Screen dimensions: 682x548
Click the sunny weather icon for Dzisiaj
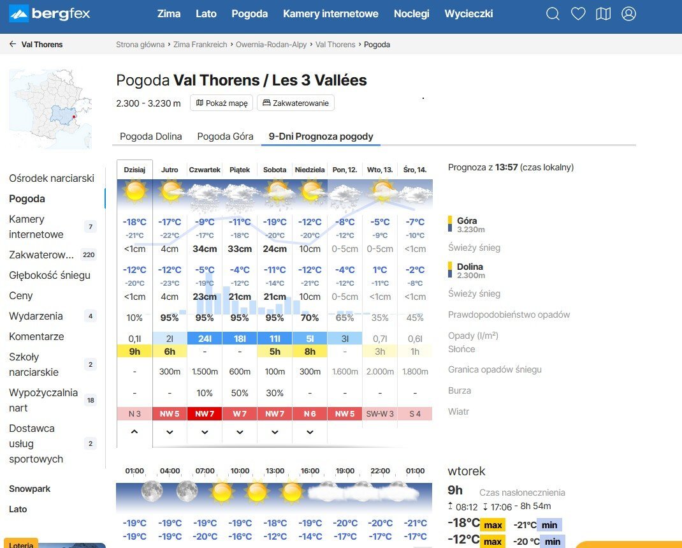(x=134, y=191)
